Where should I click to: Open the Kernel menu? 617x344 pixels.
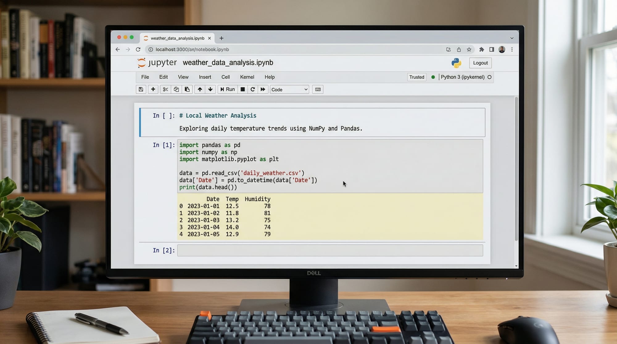(247, 77)
